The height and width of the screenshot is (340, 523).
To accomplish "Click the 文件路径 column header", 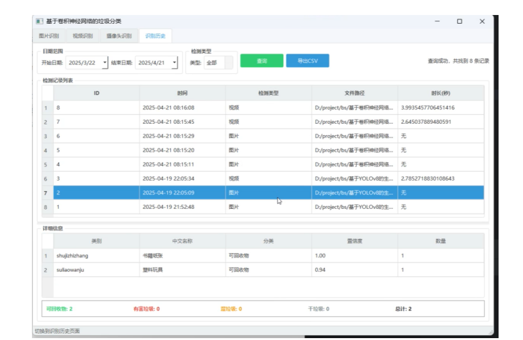I will 355,93.
